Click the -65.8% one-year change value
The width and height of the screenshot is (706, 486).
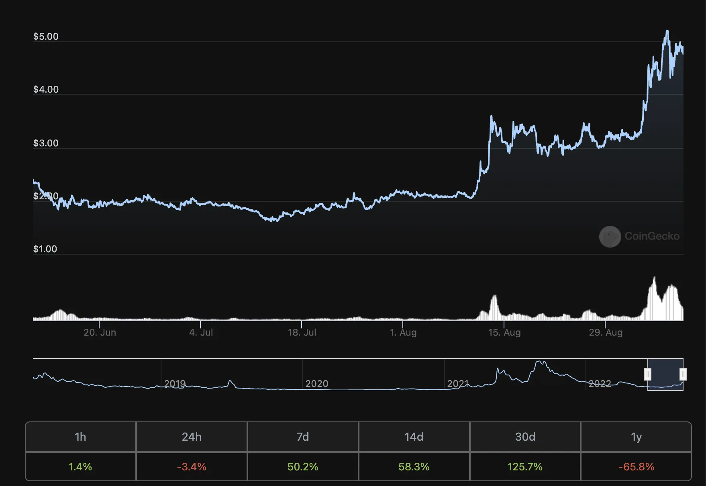pyautogui.click(x=637, y=467)
